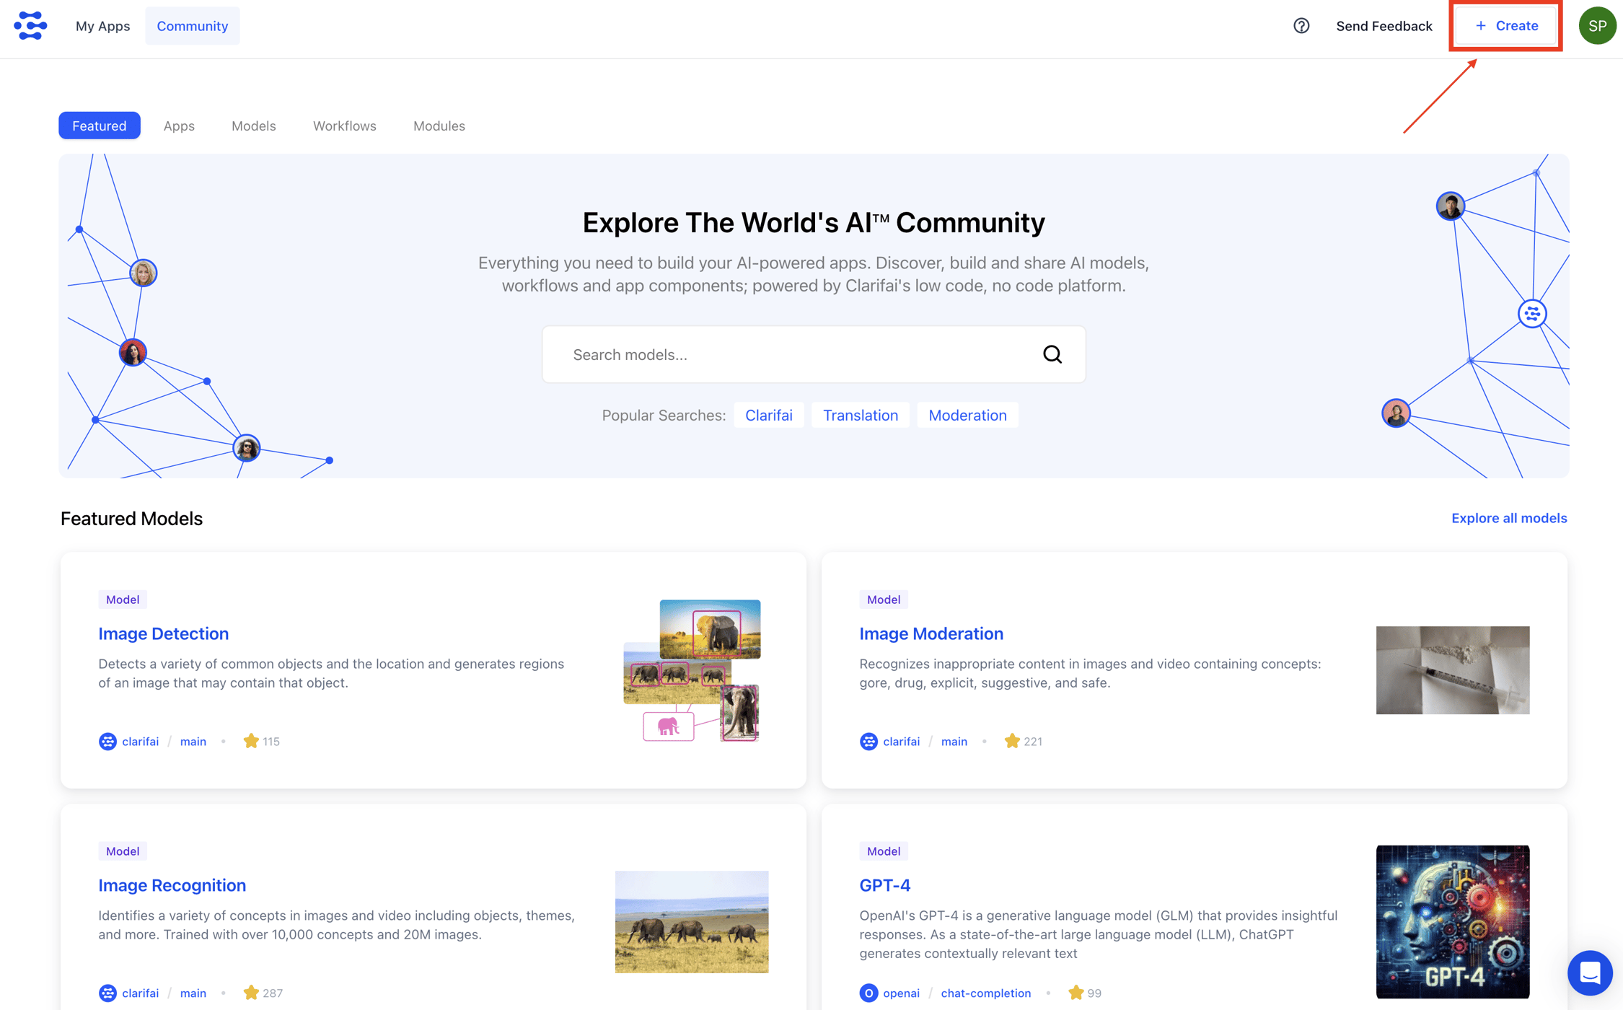Switch to the Workflows tab
This screenshot has height=1010, width=1623.
[x=344, y=126]
